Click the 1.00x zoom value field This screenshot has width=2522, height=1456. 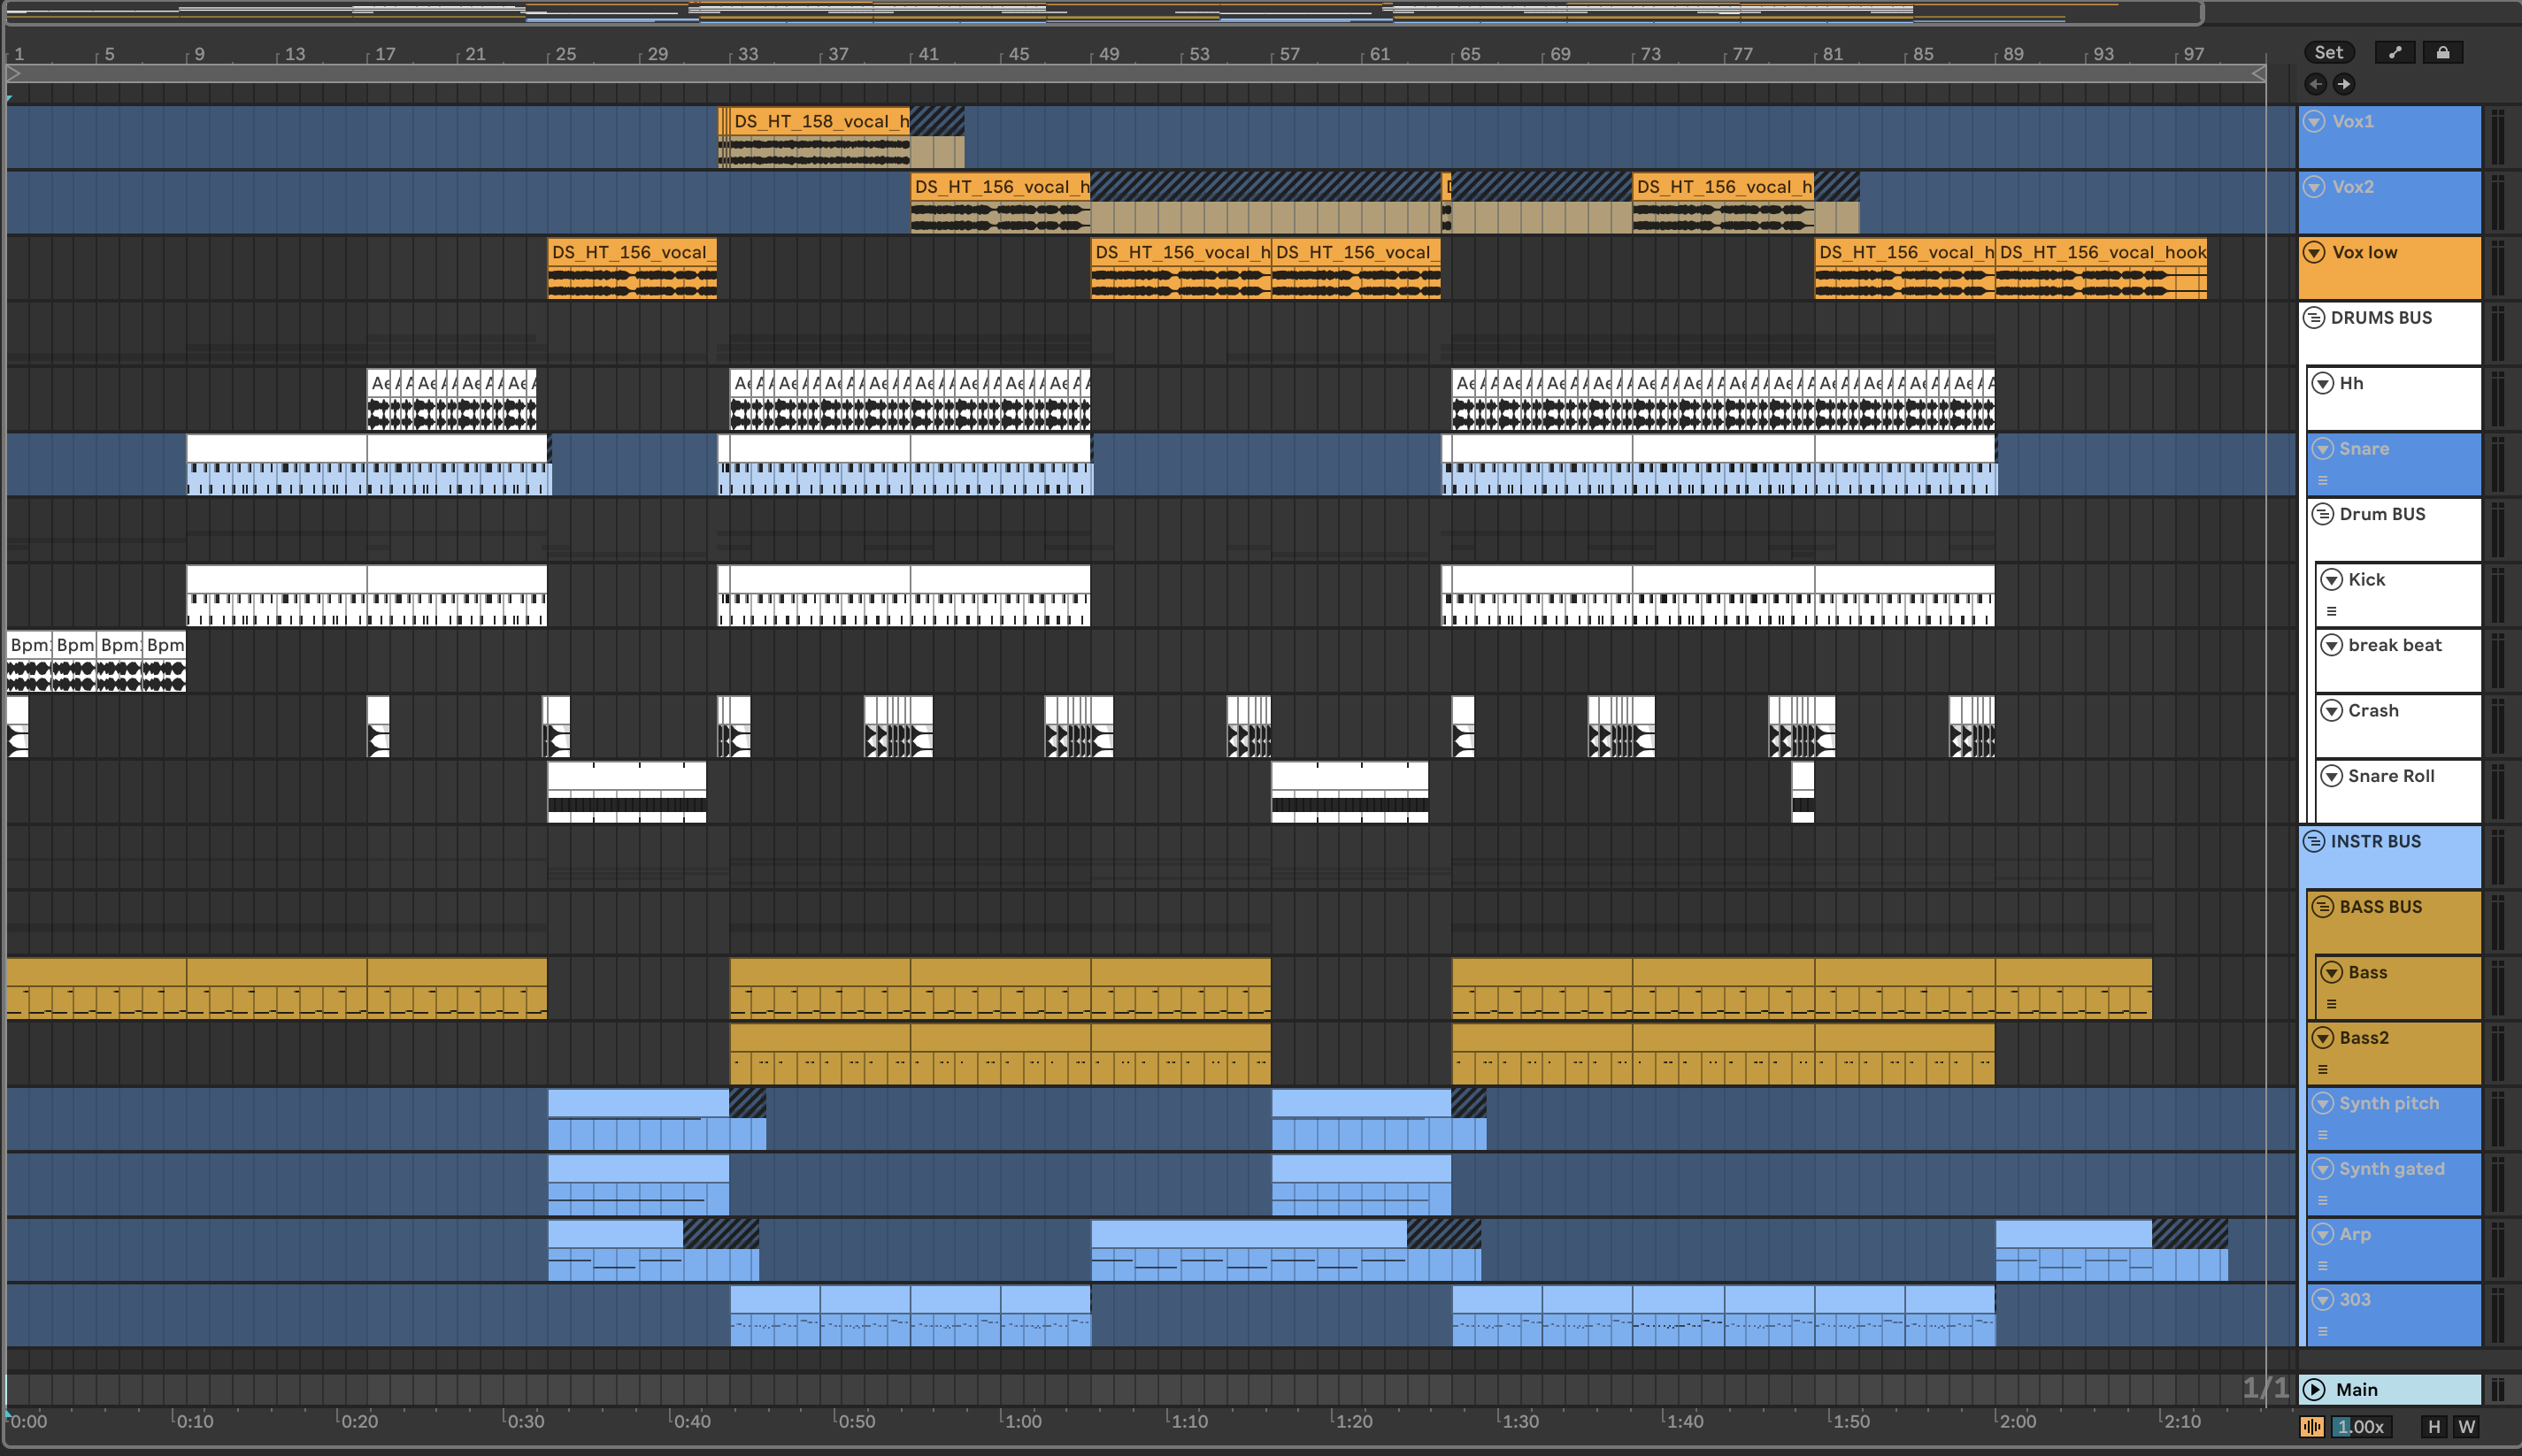pos(2360,1427)
